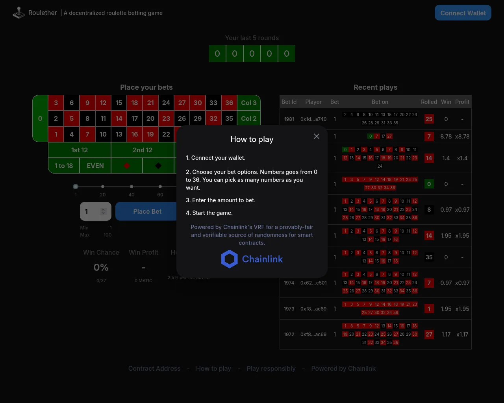Select number 19 on the roulette board

click(150, 134)
